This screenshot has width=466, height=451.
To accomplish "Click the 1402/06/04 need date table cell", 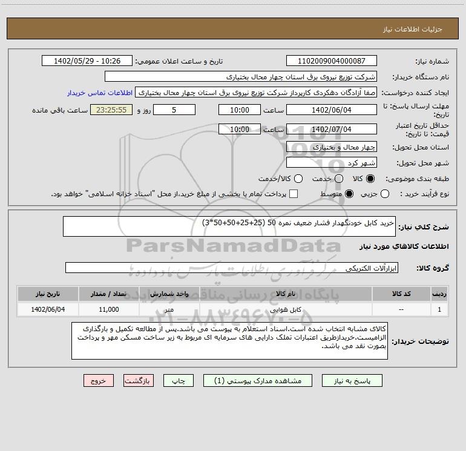I will coord(48,309).
